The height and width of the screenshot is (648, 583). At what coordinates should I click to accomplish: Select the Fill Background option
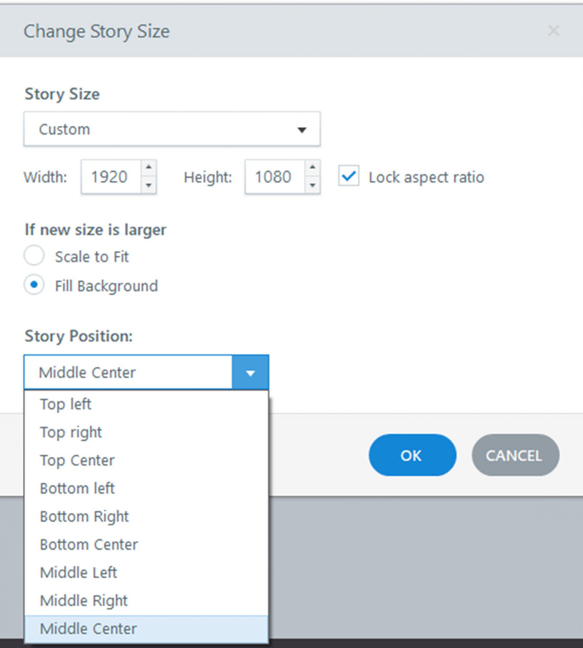(34, 285)
